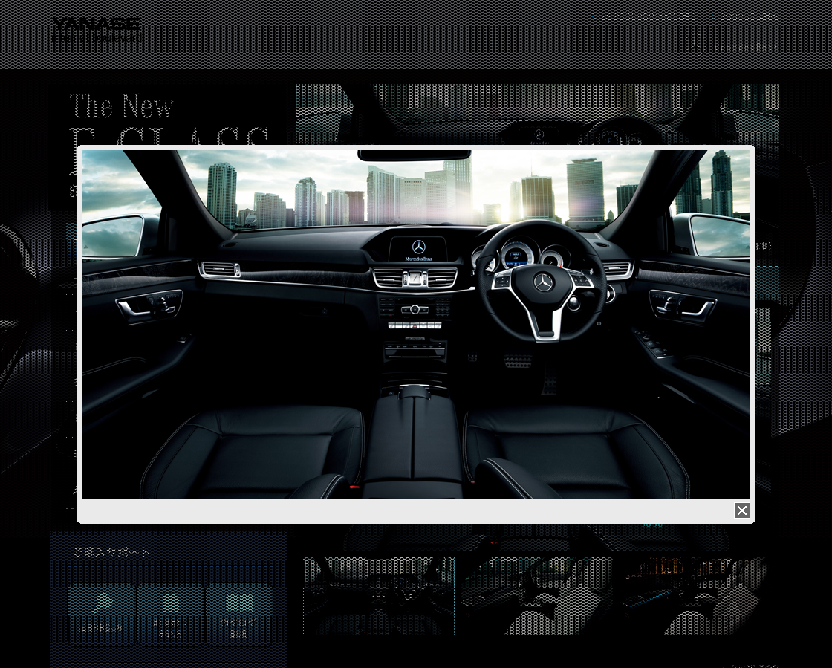
Task: Click the left side mirror in enlarged photo
Action: coord(111,236)
